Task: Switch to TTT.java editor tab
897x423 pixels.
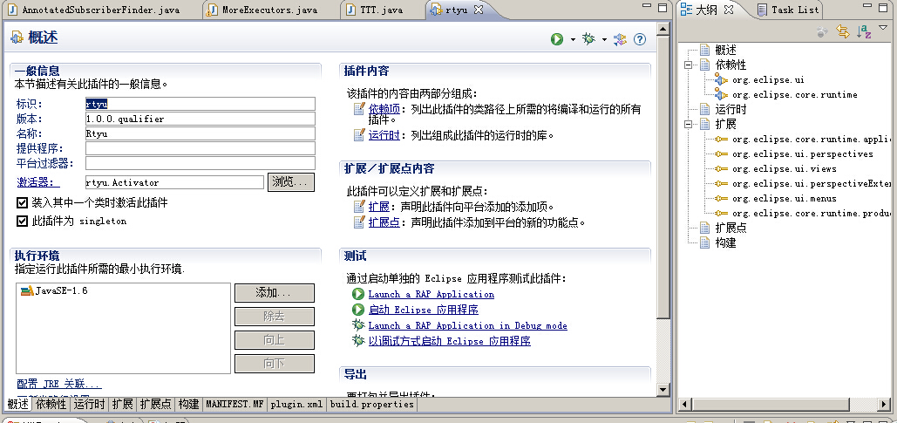Action: 375,10
